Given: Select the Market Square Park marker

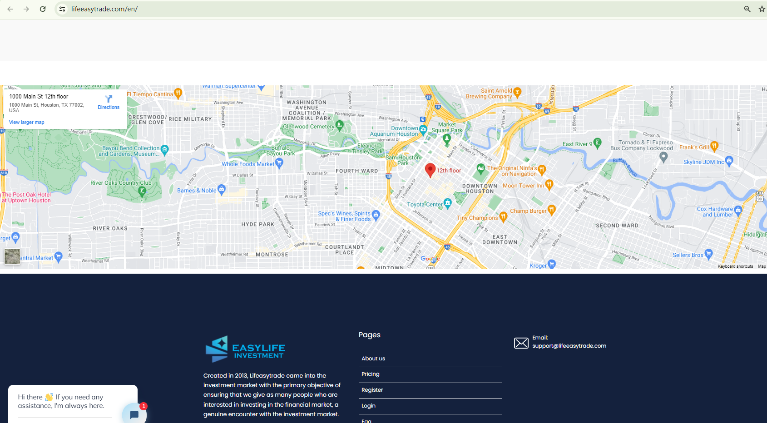Looking at the screenshot, I should [x=447, y=138].
